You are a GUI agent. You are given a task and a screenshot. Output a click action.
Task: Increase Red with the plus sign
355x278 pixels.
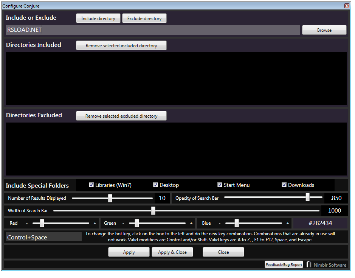click(x=95, y=224)
